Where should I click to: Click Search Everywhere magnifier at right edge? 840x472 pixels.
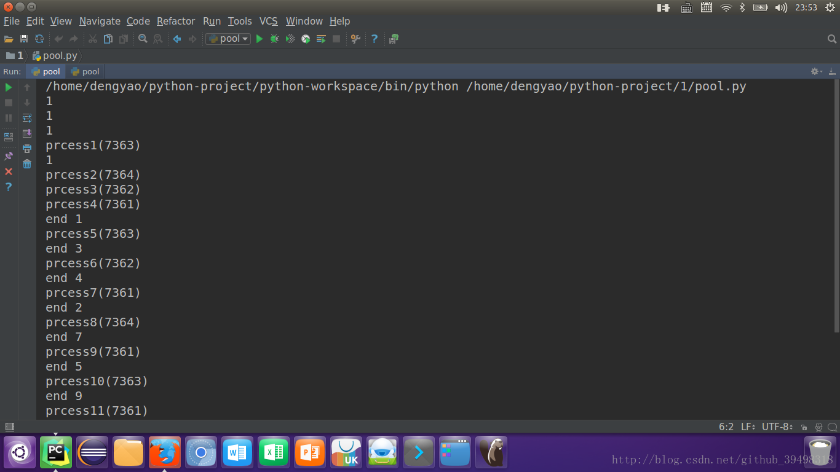[832, 39]
